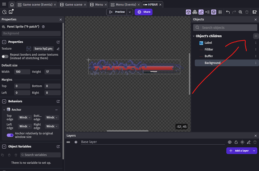
Task: Collapse the Object's children tree
Action: click(x=193, y=36)
